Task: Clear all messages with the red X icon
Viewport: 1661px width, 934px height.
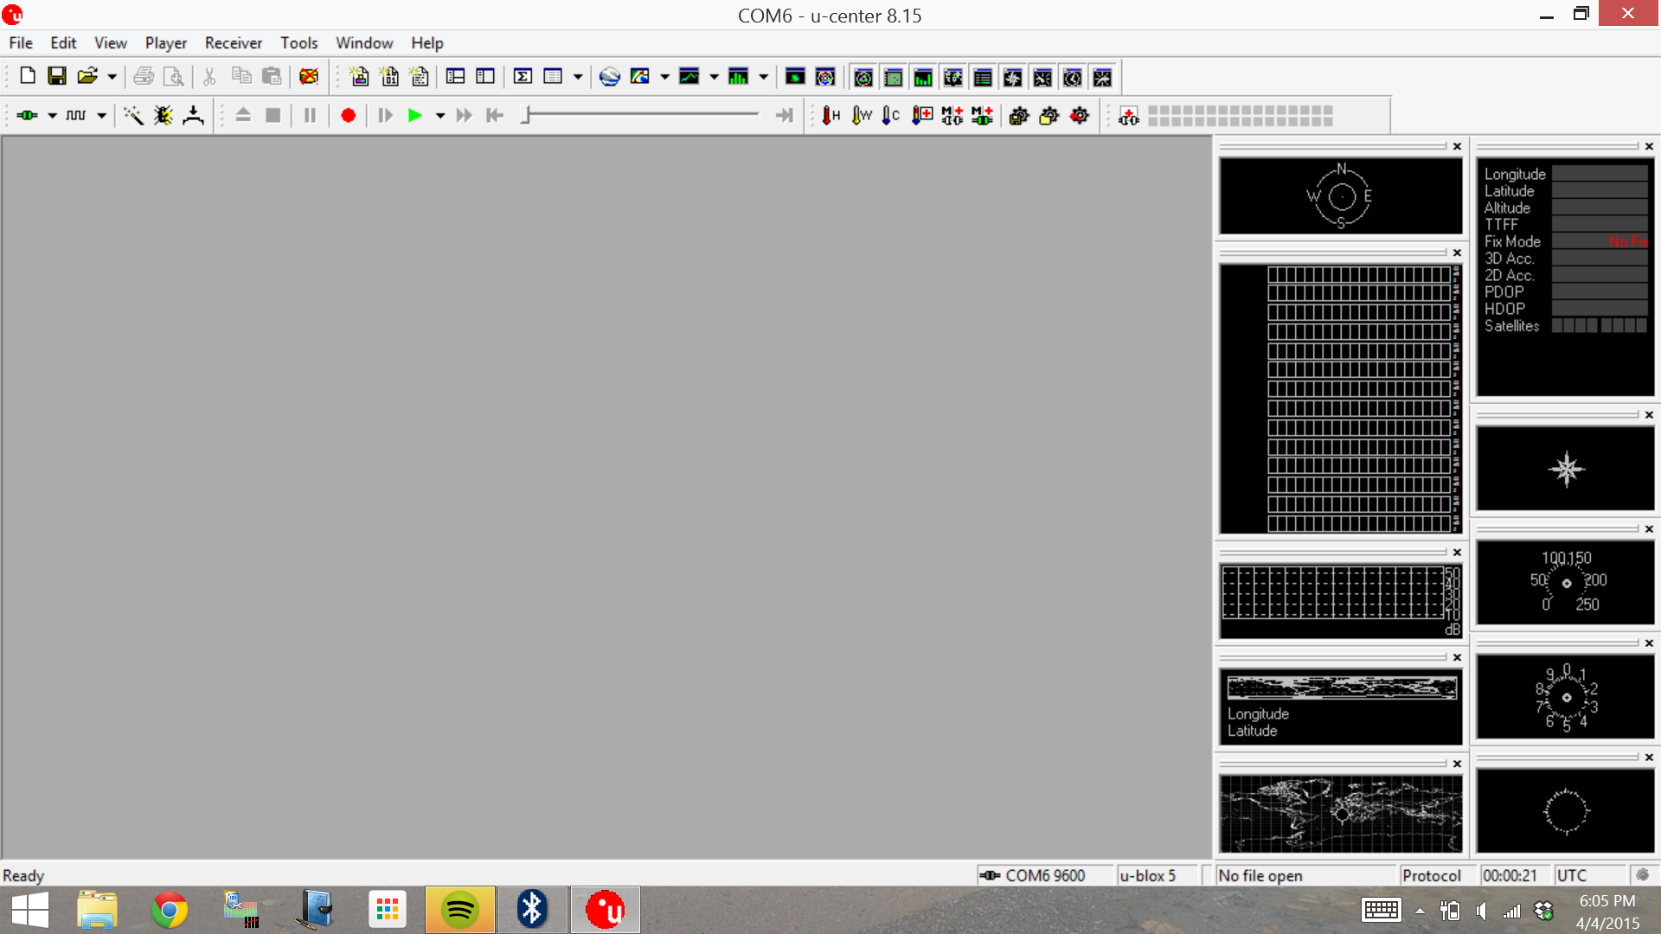Action: pos(309,76)
